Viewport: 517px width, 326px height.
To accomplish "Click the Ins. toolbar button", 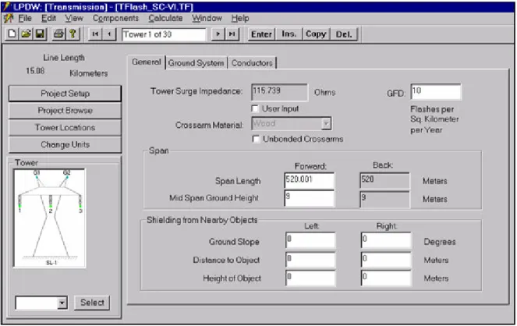I will point(289,34).
